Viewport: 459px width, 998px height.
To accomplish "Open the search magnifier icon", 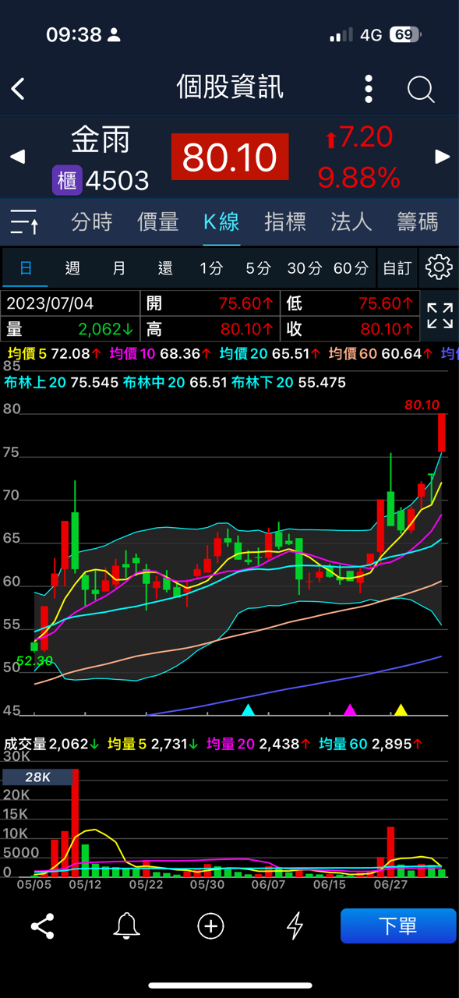I will tap(421, 90).
